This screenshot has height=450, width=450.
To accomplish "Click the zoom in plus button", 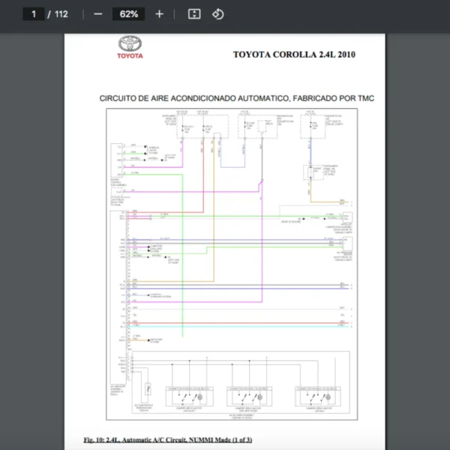I will pos(159,14).
